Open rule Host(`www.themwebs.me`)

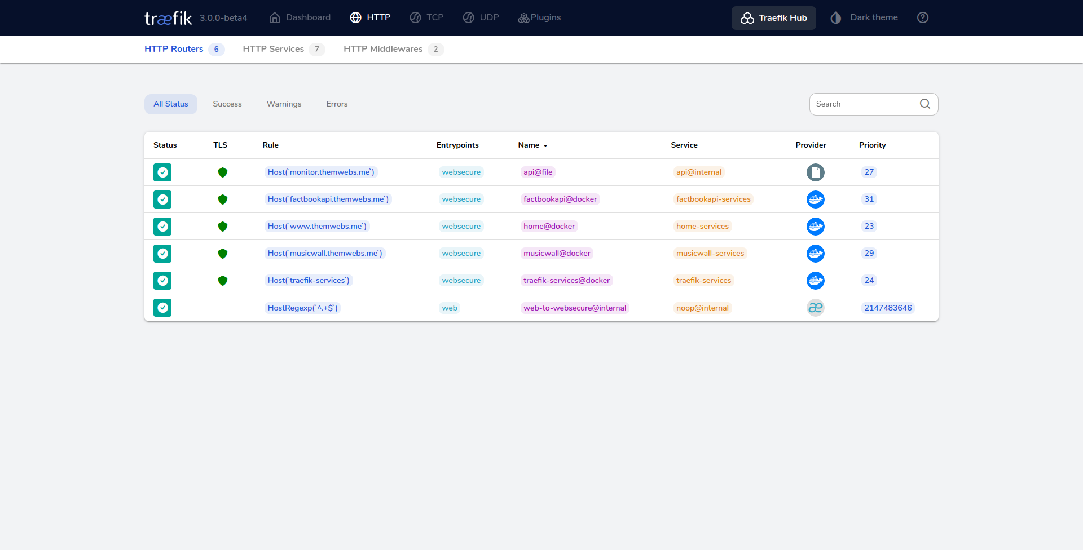[x=317, y=227]
